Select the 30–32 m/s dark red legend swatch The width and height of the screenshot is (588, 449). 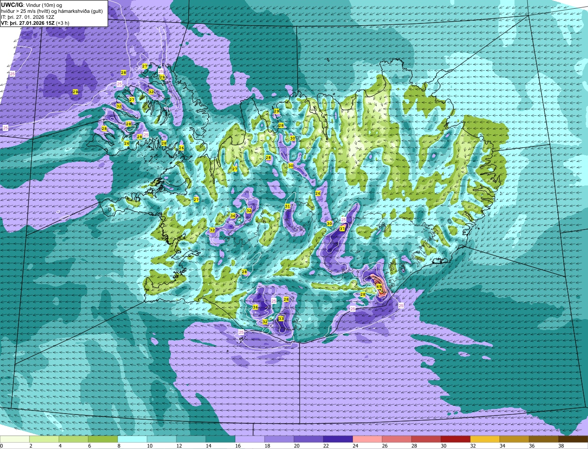[456, 439]
